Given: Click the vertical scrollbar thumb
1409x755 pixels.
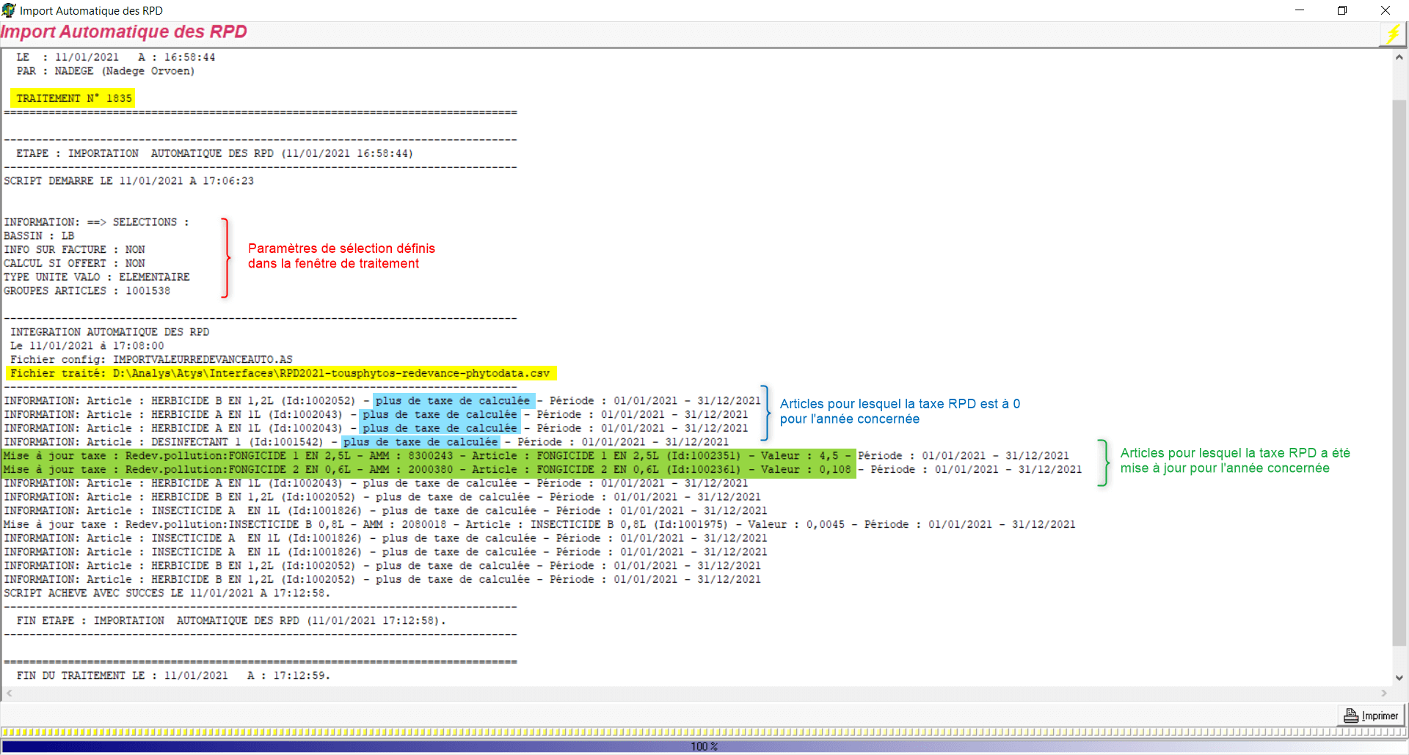Looking at the screenshot, I should pos(1399,367).
